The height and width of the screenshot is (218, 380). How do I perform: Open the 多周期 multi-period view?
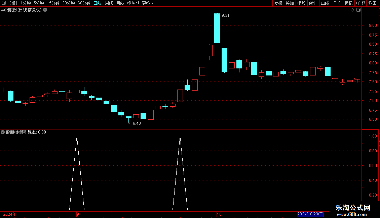click(x=133, y=3)
